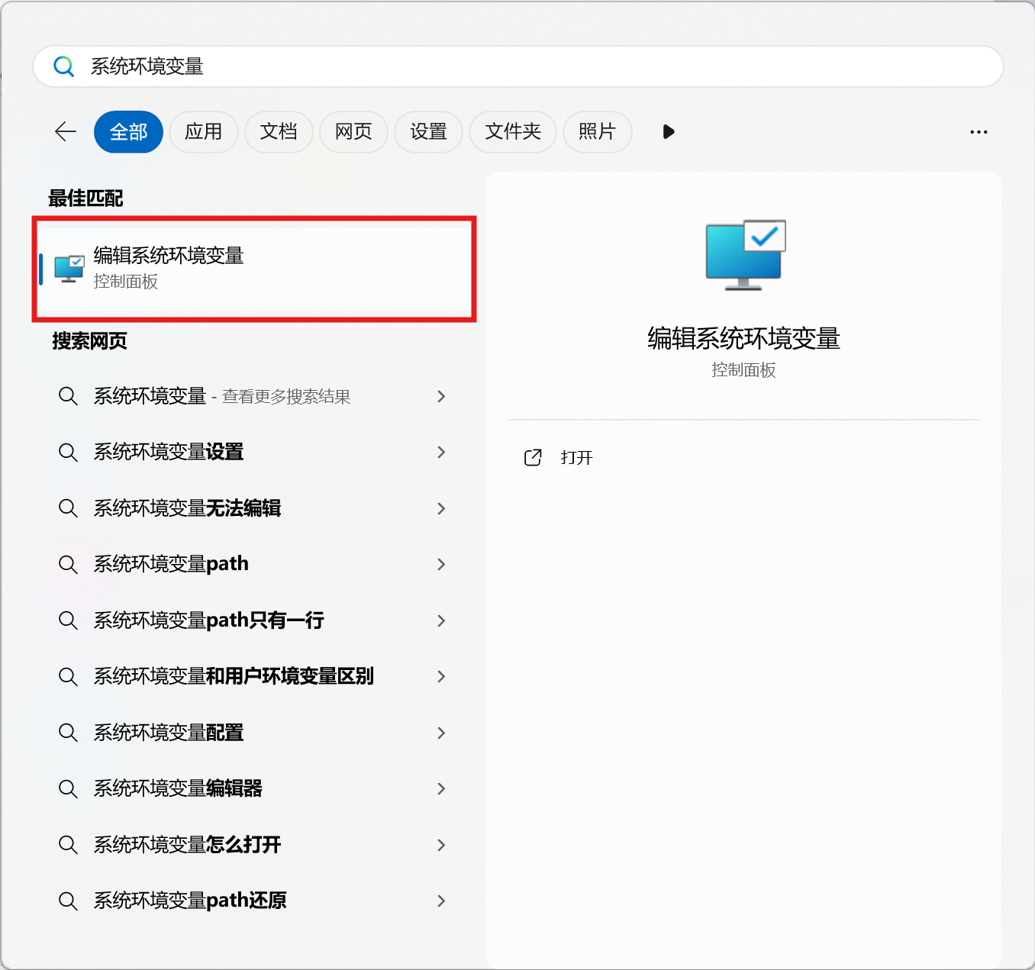This screenshot has width=1035, height=970.
Task: Expand chevron for 系统环境变量path还原
Action: coord(441,901)
